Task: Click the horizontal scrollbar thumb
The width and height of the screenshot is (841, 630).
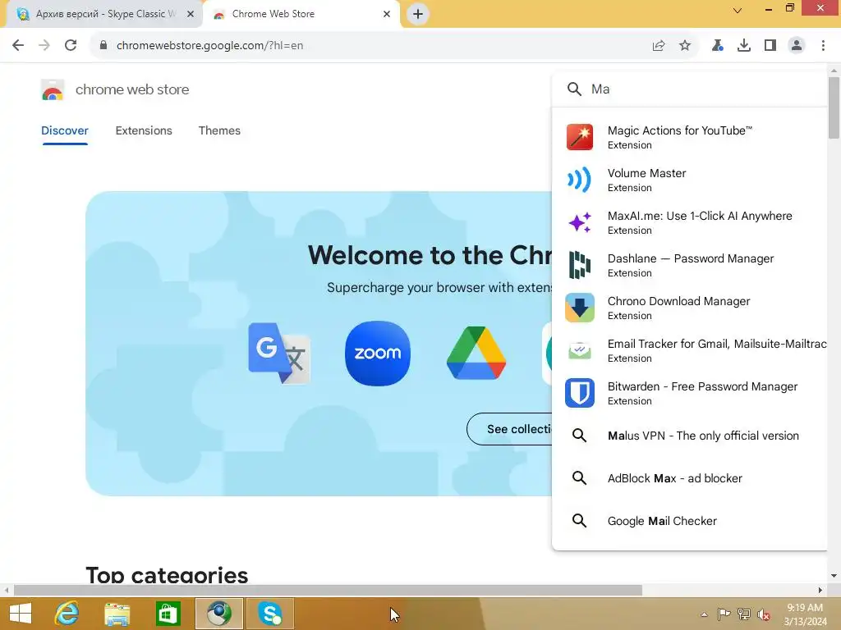Action: coord(328,590)
